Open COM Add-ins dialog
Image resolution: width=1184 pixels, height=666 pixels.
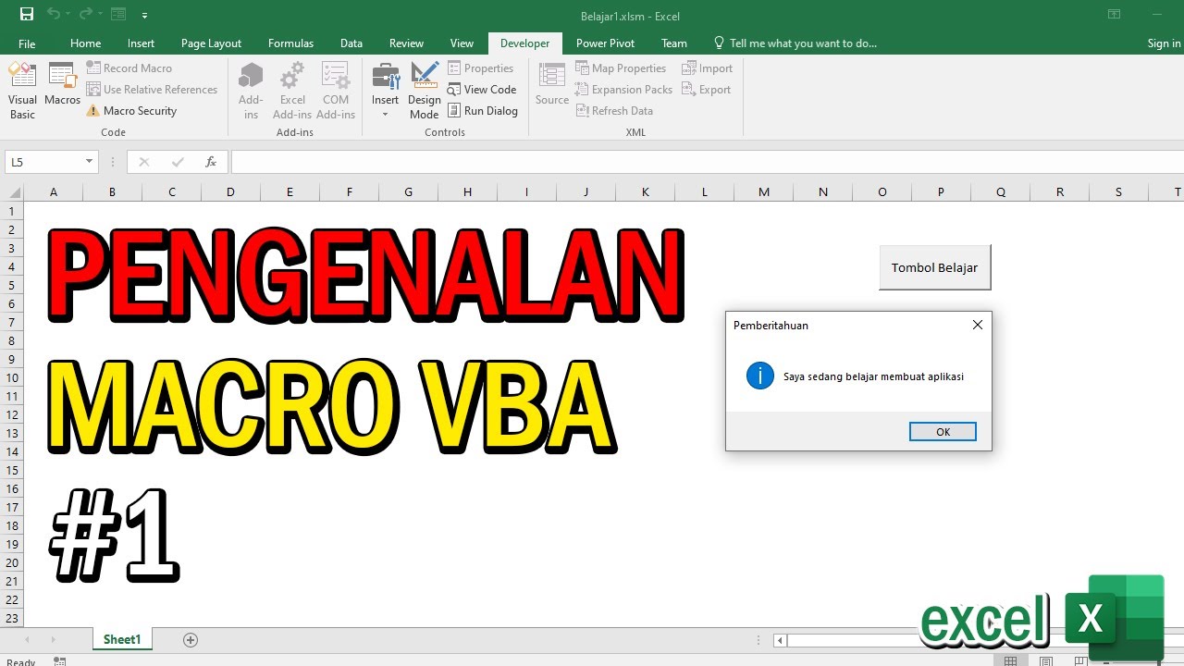(x=336, y=91)
